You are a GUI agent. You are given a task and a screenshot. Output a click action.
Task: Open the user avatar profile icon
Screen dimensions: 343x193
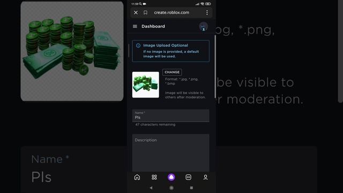tap(204, 26)
